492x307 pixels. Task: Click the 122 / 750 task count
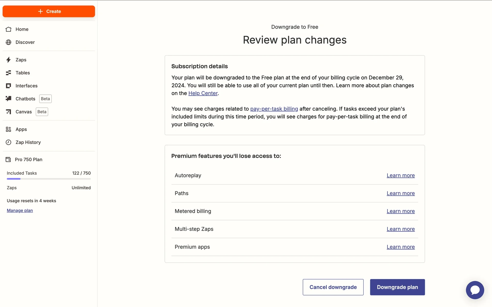click(81, 173)
